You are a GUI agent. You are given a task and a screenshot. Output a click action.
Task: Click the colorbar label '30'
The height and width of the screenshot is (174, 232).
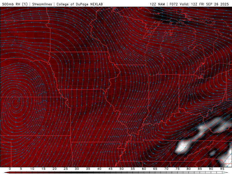pyautogui.click(x=77, y=169)
